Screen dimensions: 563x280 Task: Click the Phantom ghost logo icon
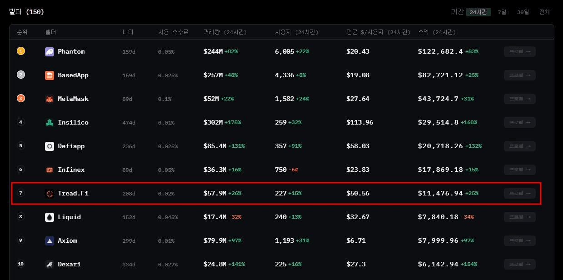click(50, 52)
